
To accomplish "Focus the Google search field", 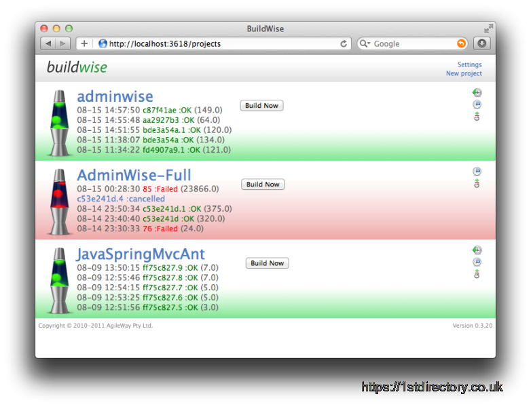I will pos(414,43).
